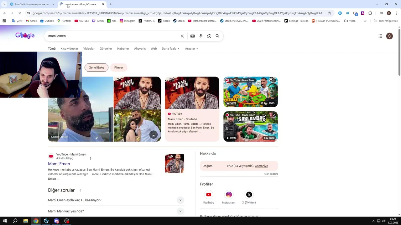
Task: Open the Google apps grid
Action: point(380,36)
